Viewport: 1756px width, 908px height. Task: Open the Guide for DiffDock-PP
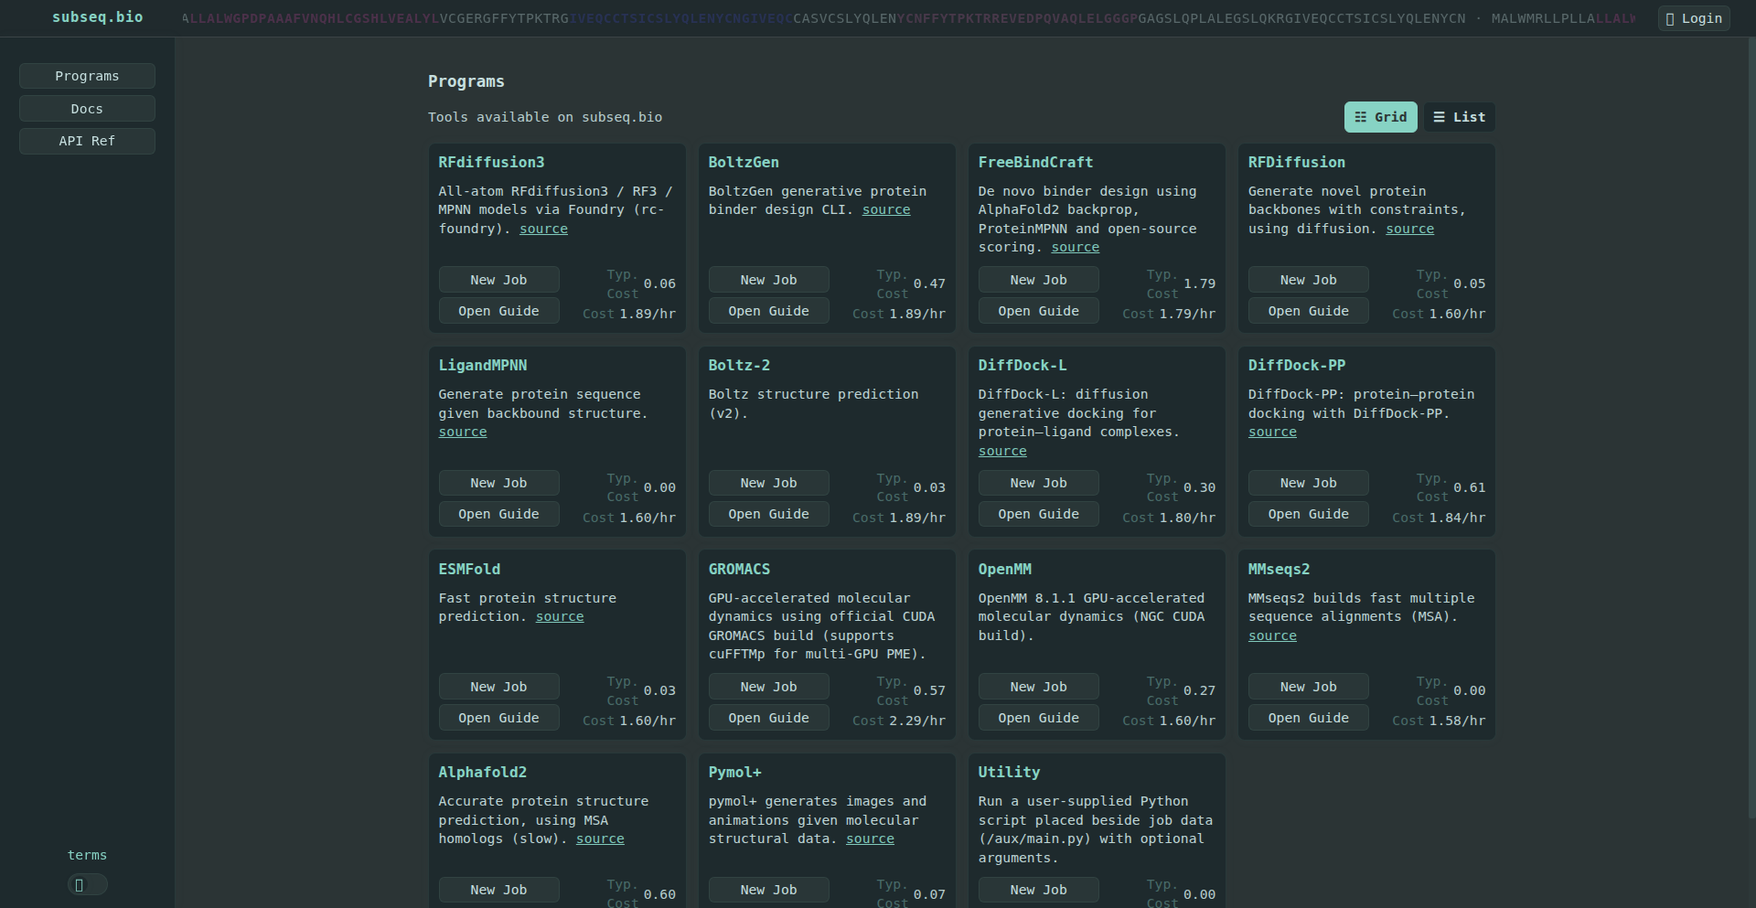pyautogui.click(x=1308, y=513)
